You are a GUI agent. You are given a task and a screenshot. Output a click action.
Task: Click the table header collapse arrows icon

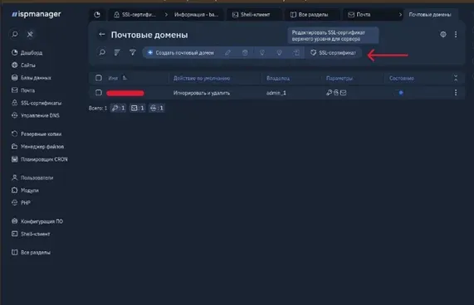456,78
